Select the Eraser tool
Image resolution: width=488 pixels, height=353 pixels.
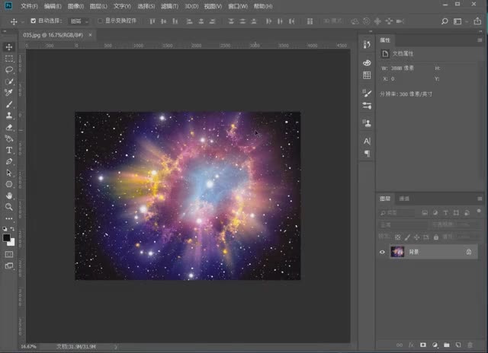(9, 127)
